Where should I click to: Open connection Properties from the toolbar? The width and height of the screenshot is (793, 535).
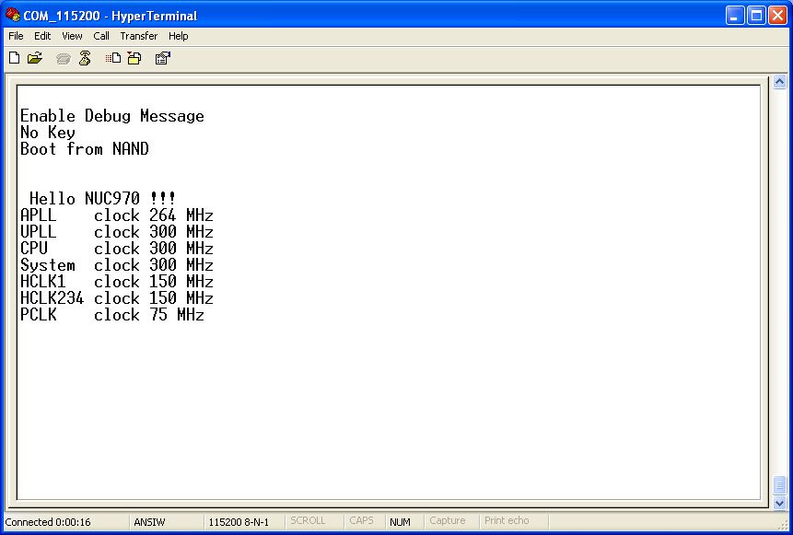pos(162,58)
